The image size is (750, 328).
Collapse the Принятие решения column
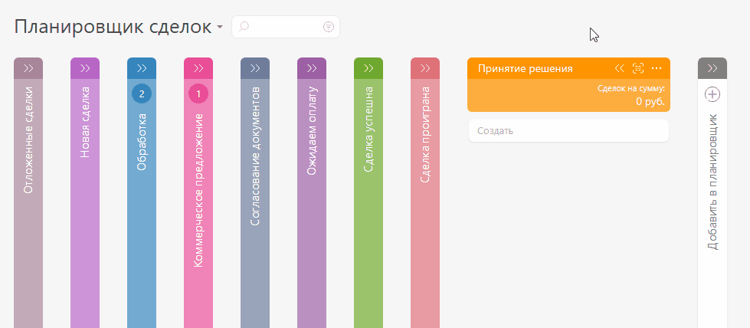pos(620,68)
